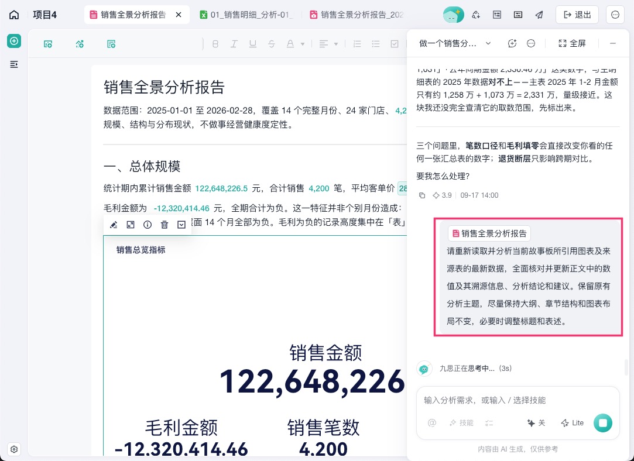Toggle the deep-thinking 关 switch
The image size is (634, 461).
(537, 423)
